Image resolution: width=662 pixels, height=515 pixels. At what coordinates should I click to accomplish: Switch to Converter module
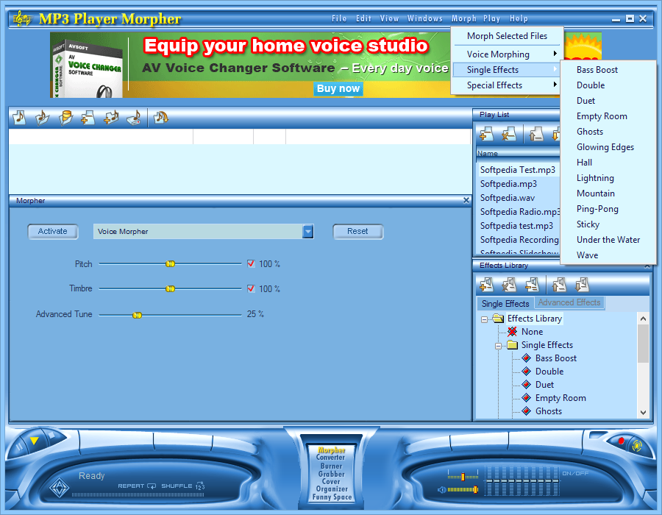(330, 458)
